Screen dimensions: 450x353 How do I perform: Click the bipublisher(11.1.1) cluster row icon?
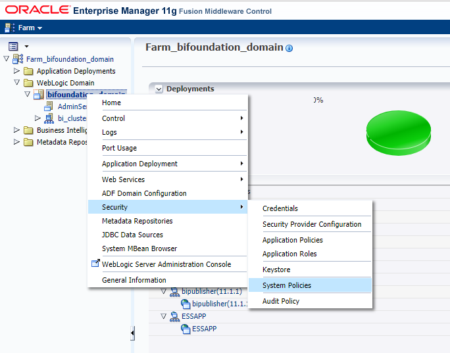(x=174, y=292)
